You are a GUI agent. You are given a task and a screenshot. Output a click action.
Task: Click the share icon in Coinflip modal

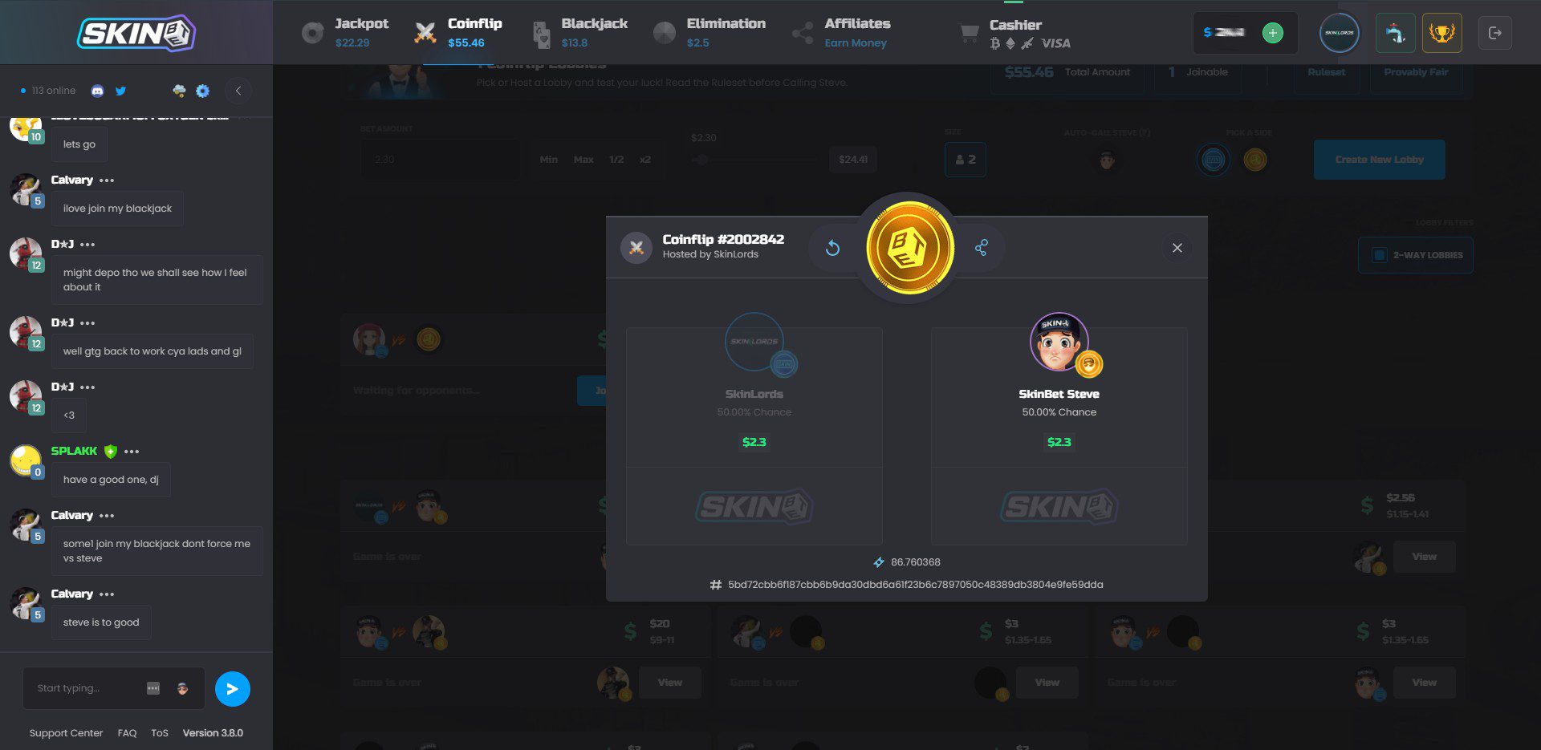click(981, 248)
